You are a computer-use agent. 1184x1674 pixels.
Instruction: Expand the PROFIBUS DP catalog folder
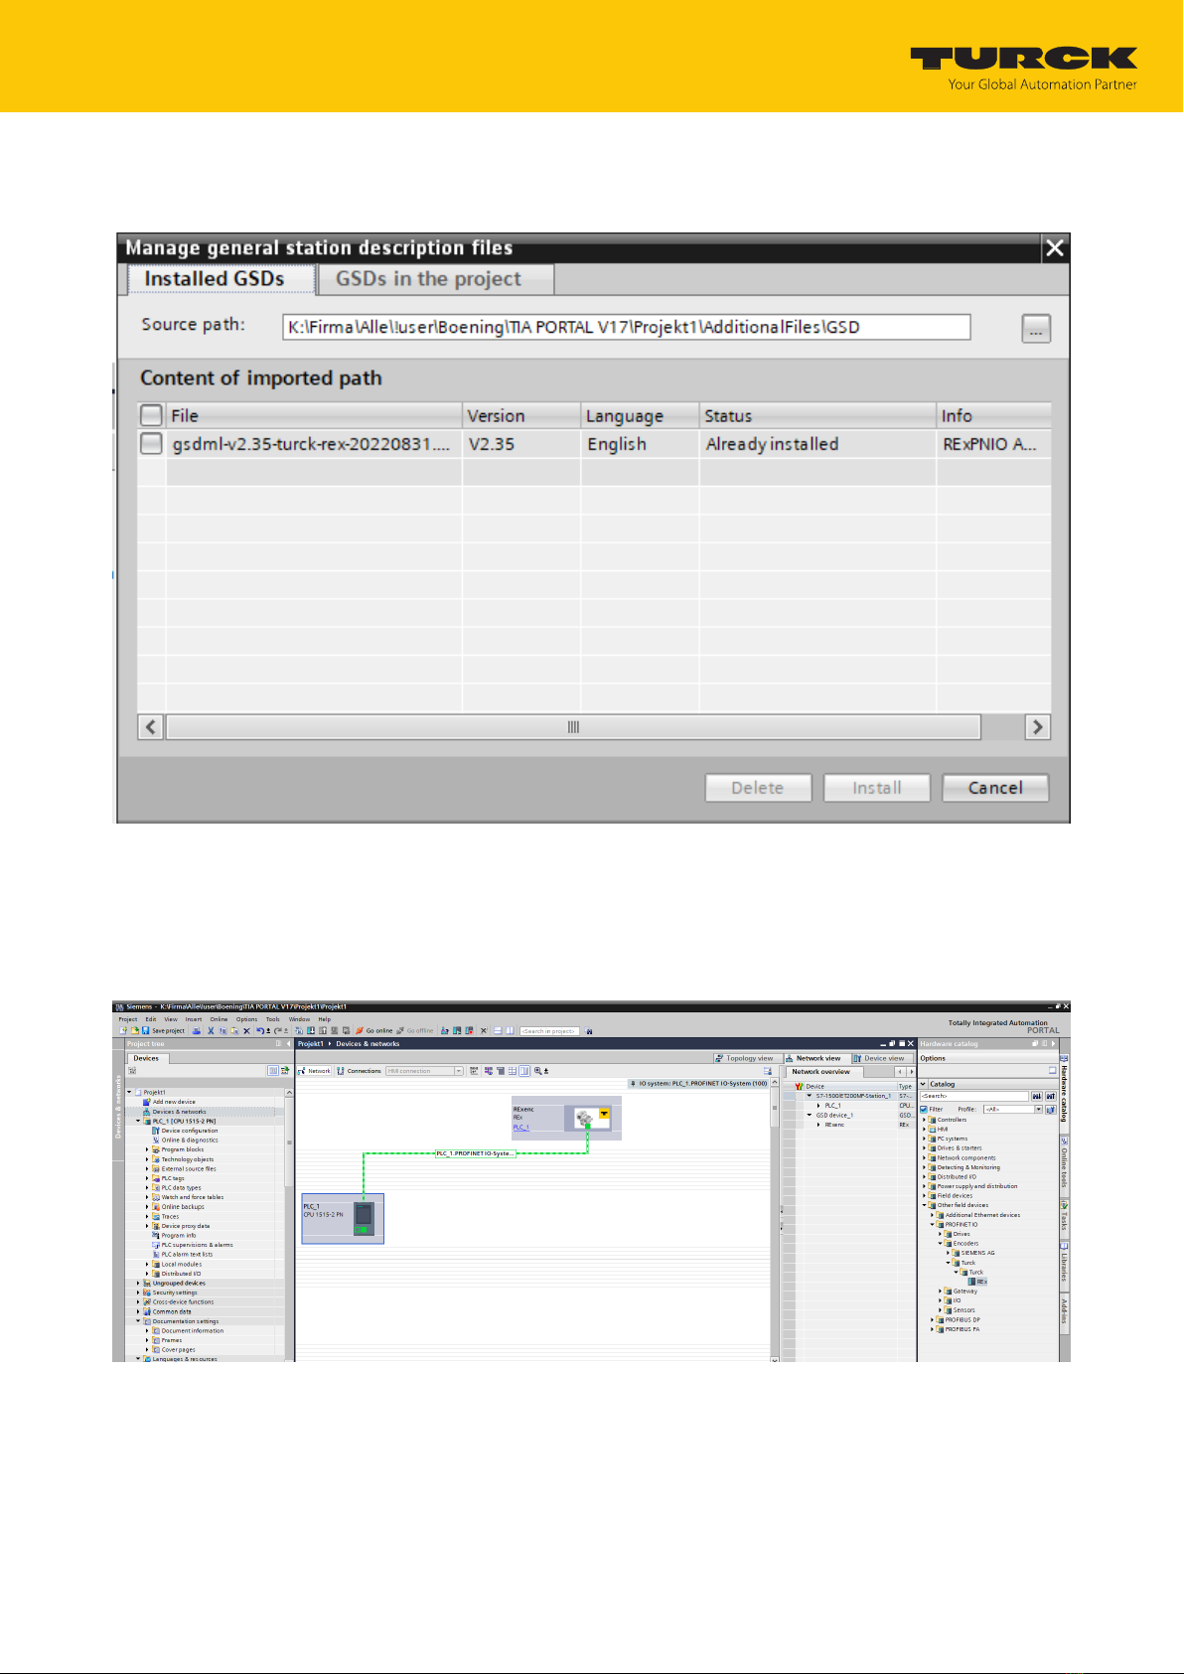point(933,1319)
